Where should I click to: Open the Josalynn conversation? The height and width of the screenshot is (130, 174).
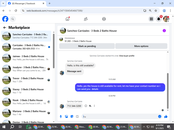tap(26, 69)
